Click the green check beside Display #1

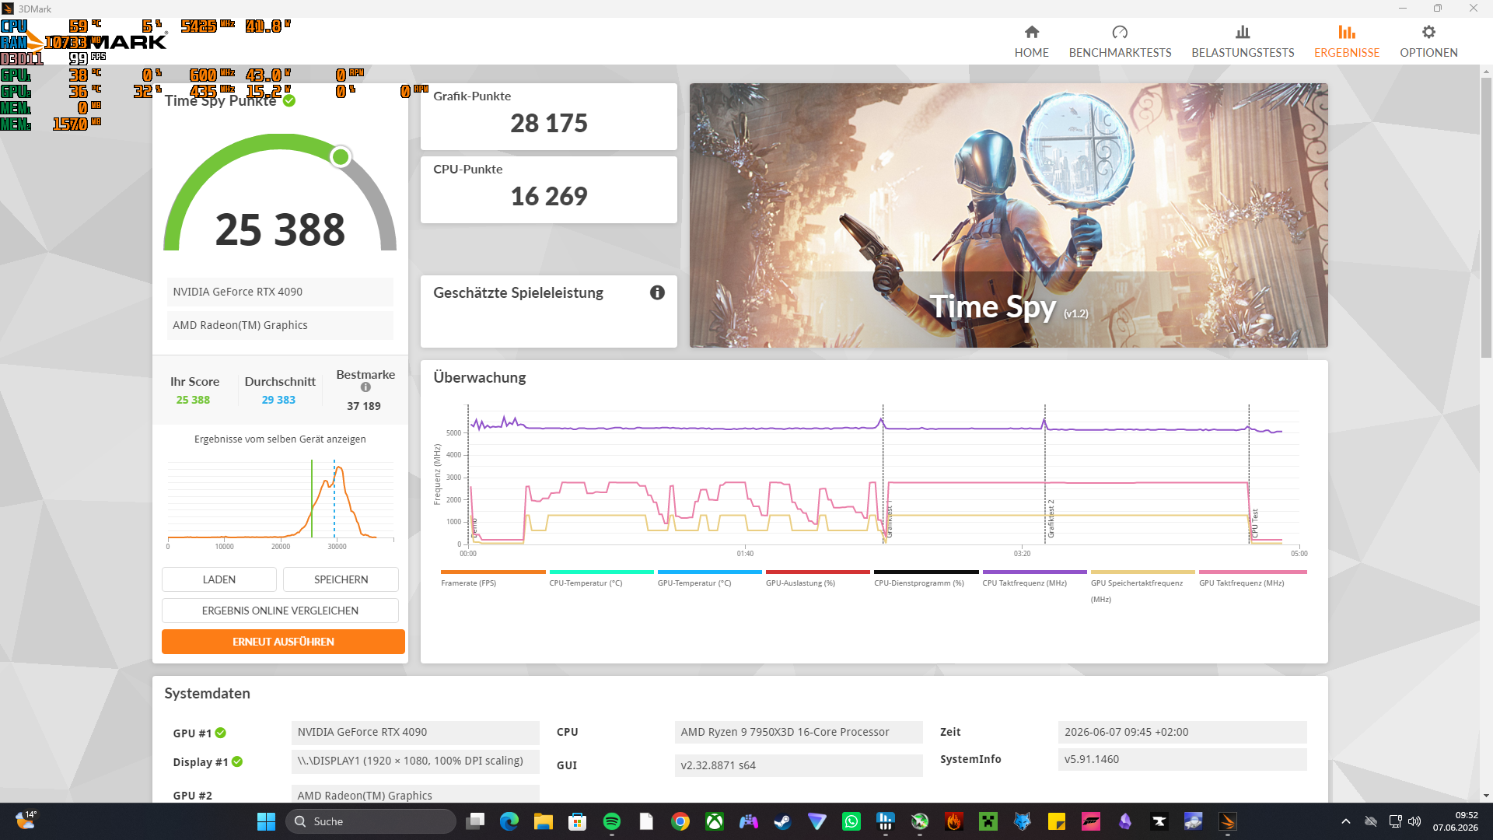pos(237,761)
